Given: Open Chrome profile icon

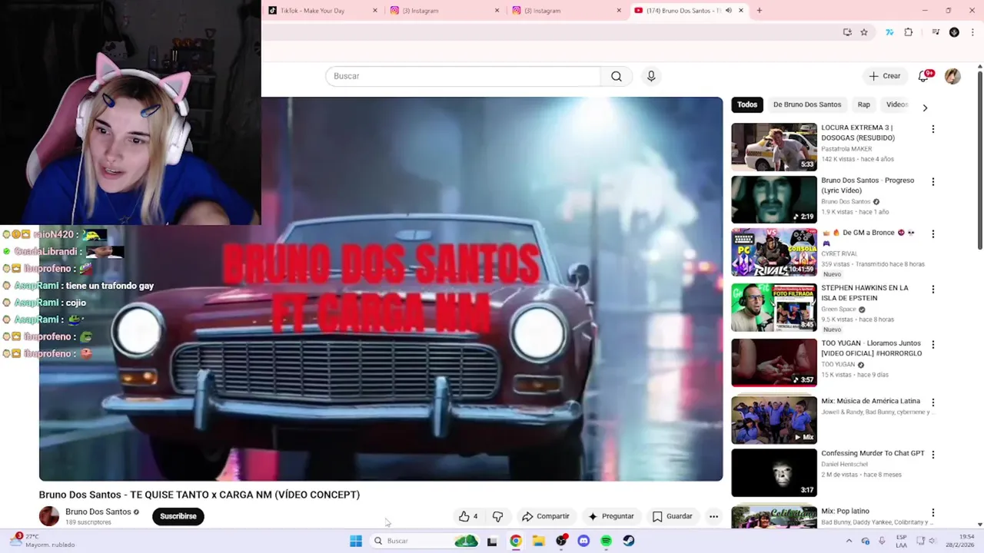Looking at the screenshot, I should coord(954,32).
